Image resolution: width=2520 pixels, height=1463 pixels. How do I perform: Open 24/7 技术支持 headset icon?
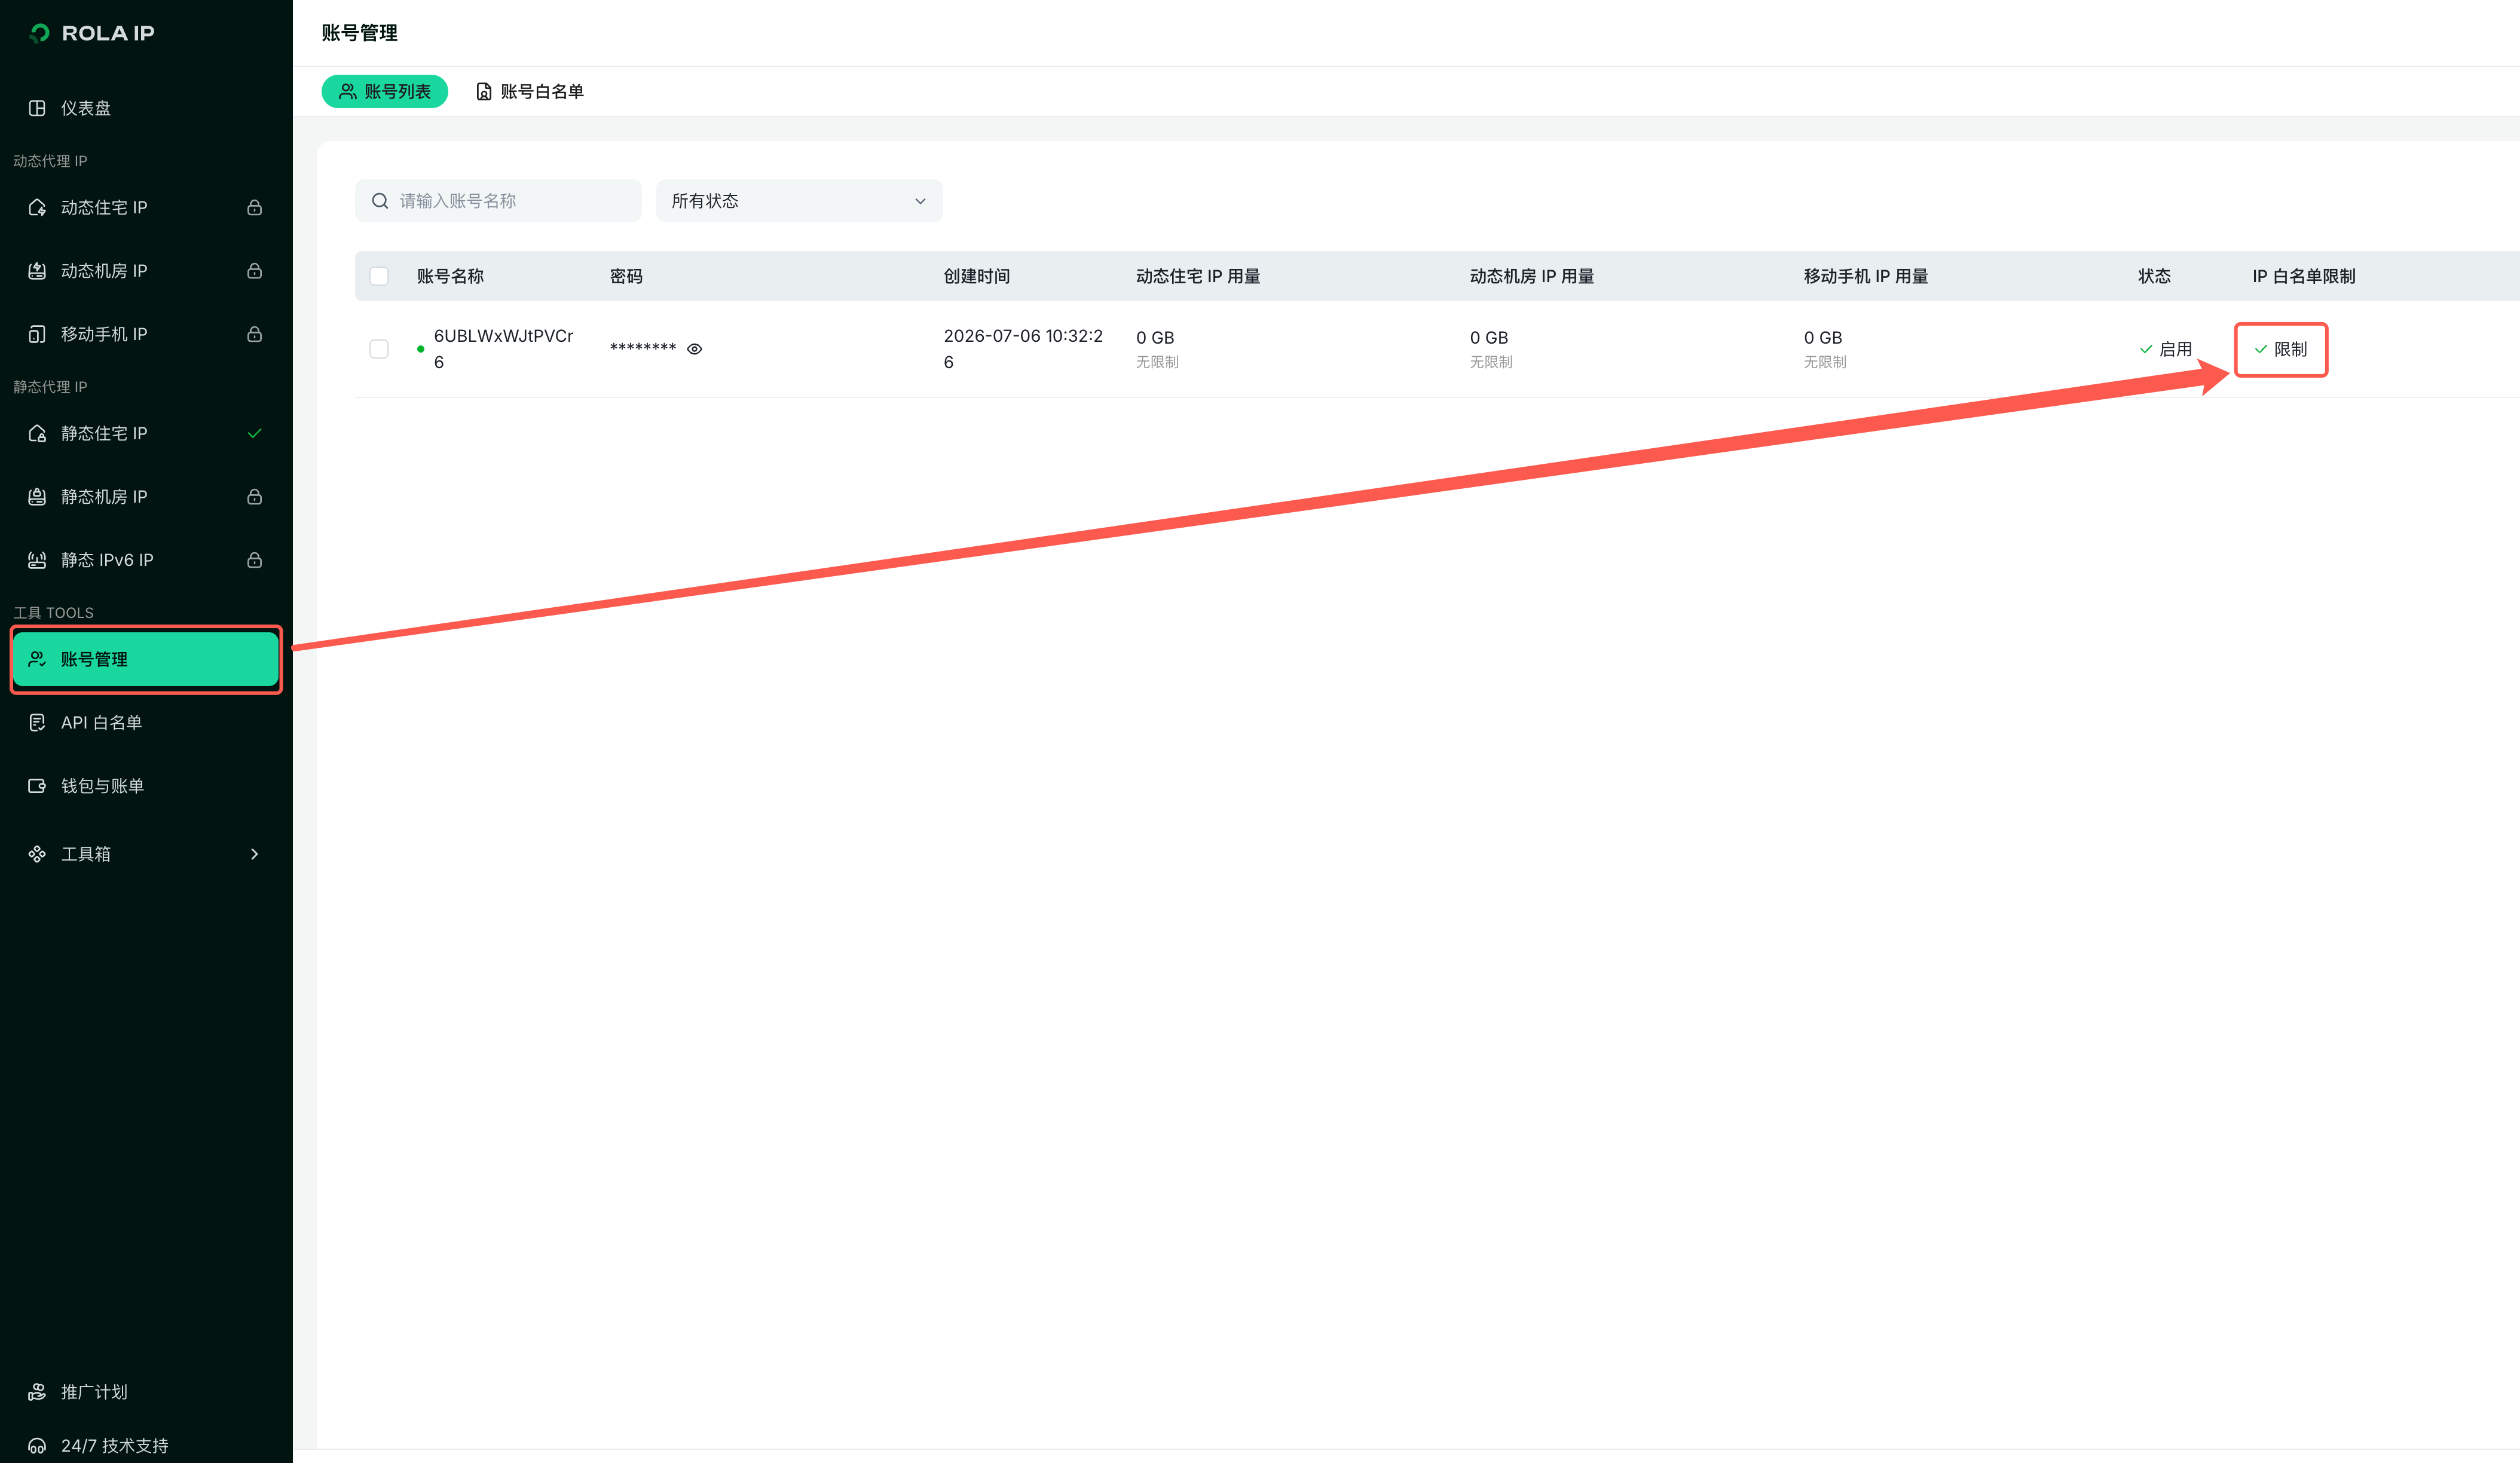pos(37,1446)
